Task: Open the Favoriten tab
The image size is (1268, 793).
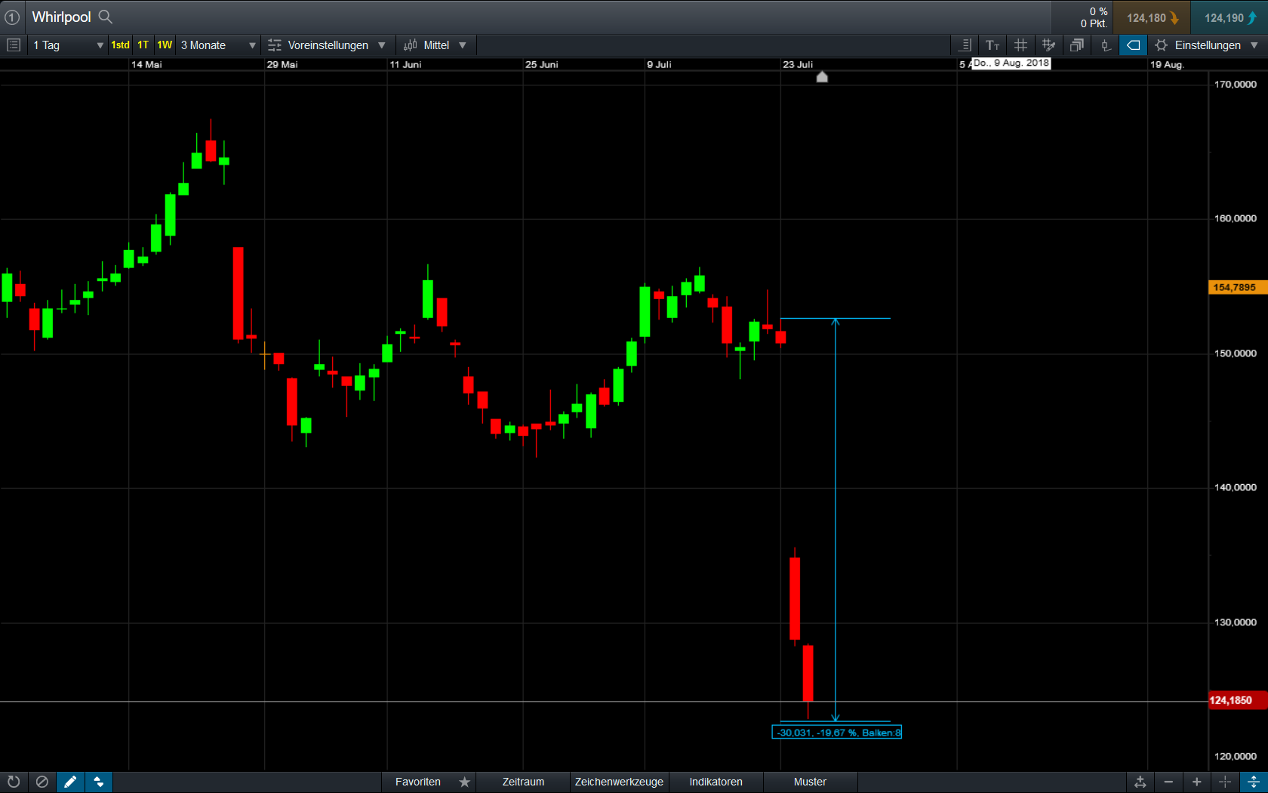Action: click(x=418, y=782)
